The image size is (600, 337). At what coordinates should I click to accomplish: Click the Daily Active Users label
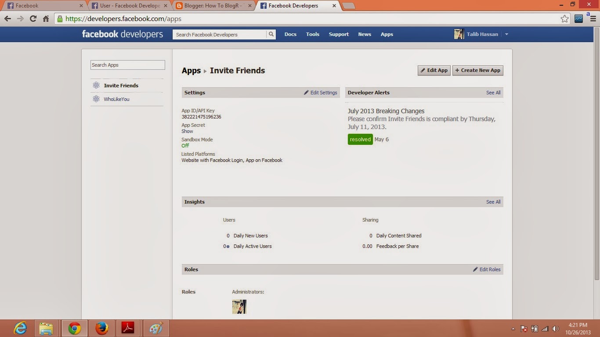click(253, 246)
